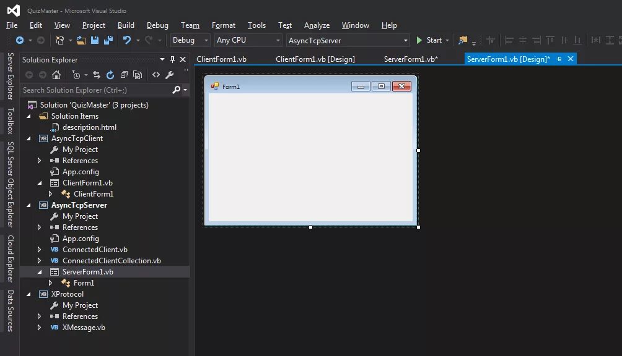
Task: Switch to the ClientForm1.vb tab
Action: pos(221,59)
